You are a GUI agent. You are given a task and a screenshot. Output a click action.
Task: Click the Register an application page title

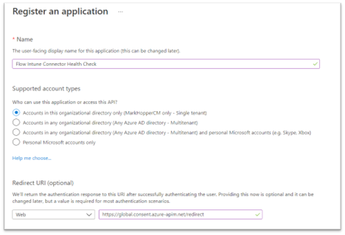[60, 12]
